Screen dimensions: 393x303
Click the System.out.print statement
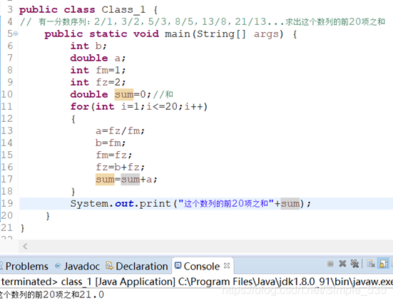(190, 203)
